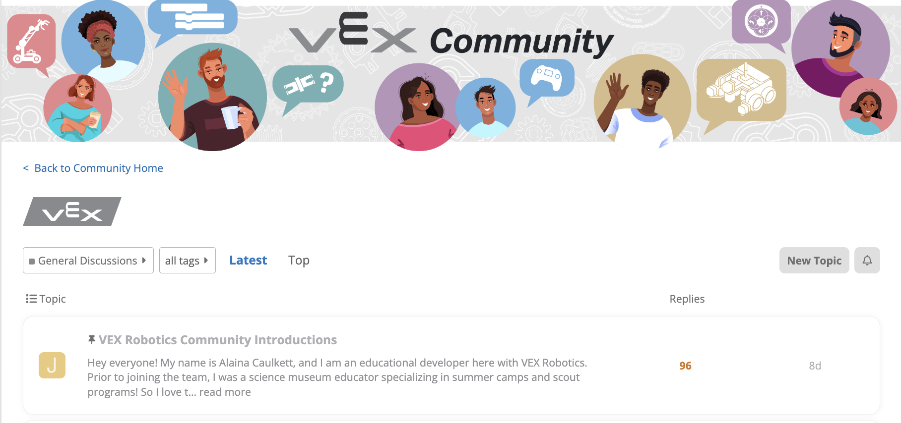Viewport: 901px width, 423px height.
Task: Open the VEX Robotics Community Introductions topic
Action: (217, 340)
